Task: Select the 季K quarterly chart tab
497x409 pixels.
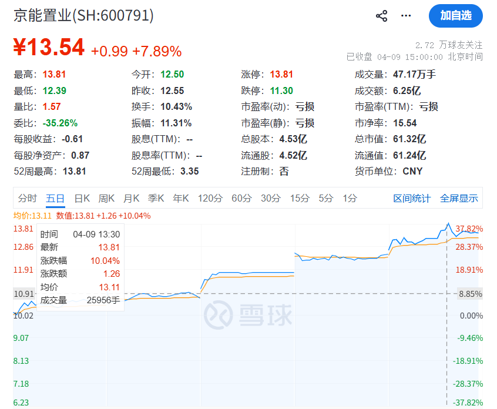Action: (x=155, y=199)
